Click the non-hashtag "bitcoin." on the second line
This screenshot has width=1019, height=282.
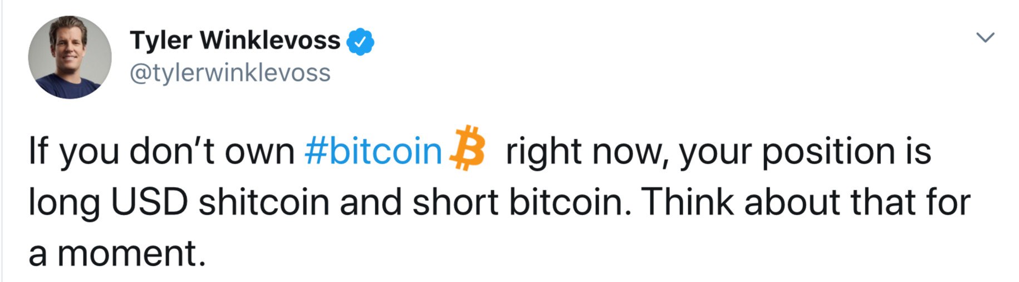pos(570,202)
